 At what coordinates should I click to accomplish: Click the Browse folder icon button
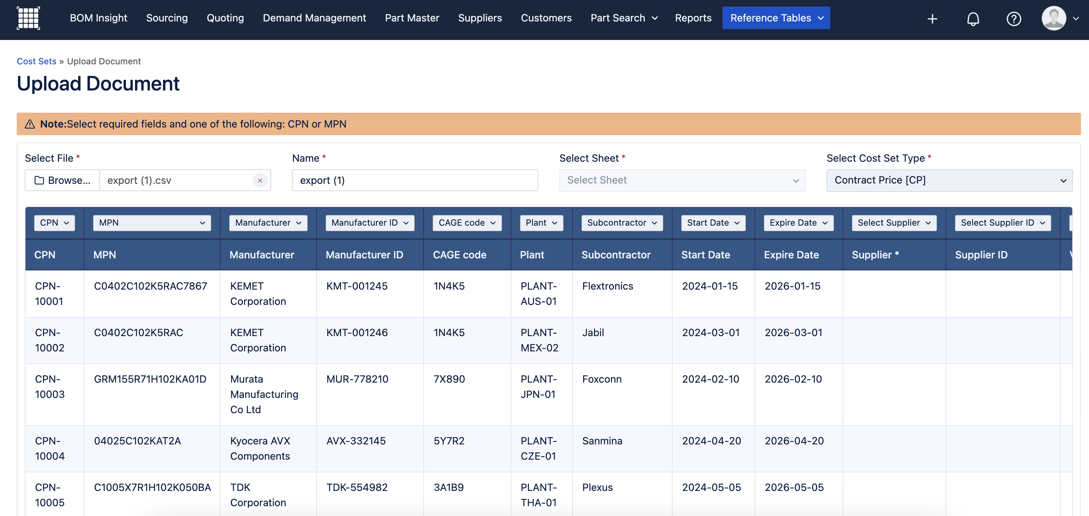[x=62, y=181]
